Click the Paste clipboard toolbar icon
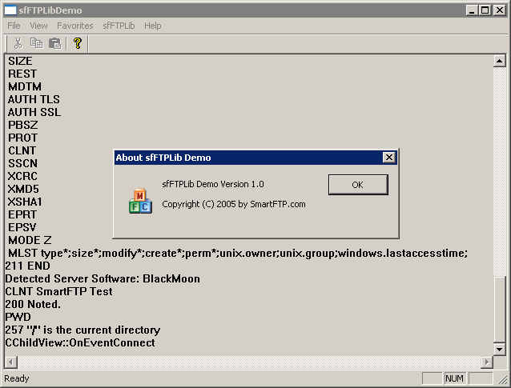This screenshot has width=511, height=388. 55,44
